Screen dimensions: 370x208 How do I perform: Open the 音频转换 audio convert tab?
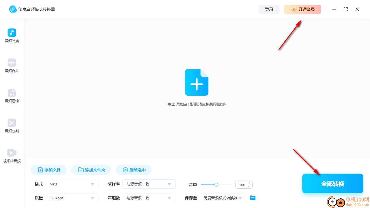click(x=12, y=36)
